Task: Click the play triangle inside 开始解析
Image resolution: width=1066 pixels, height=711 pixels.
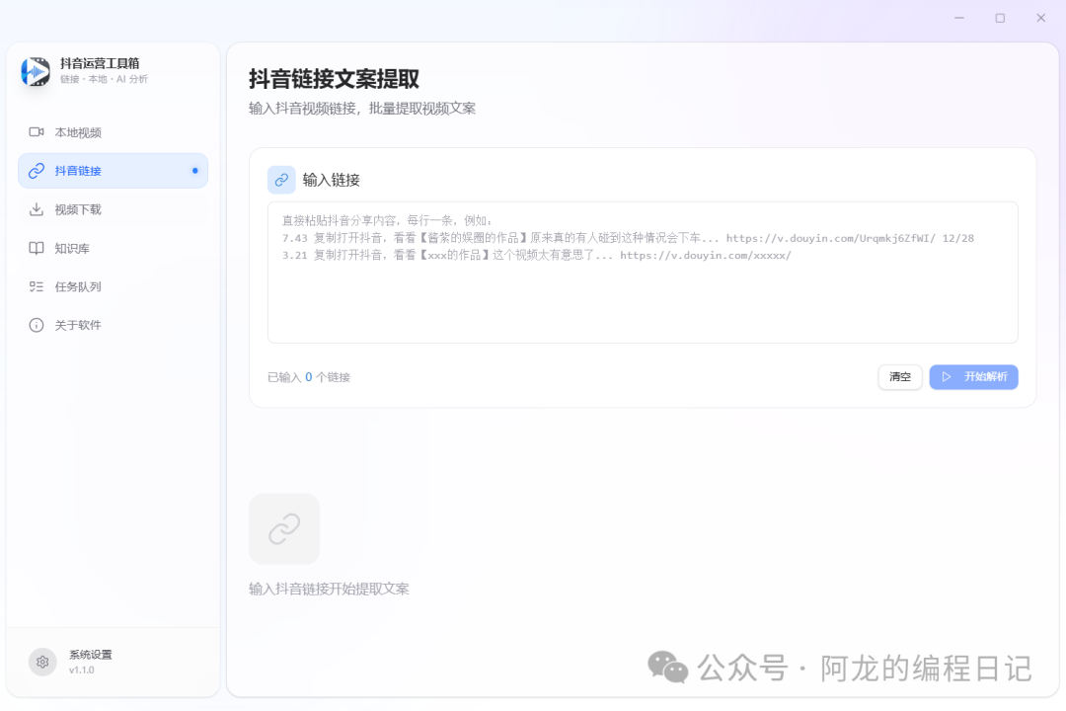Action: pos(948,377)
